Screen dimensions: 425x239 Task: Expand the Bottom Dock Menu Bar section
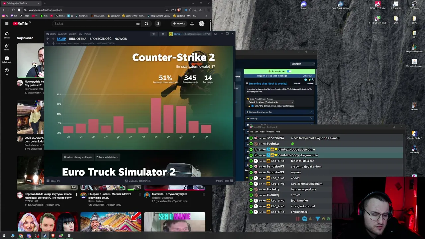pyautogui.click(x=280, y=112)
